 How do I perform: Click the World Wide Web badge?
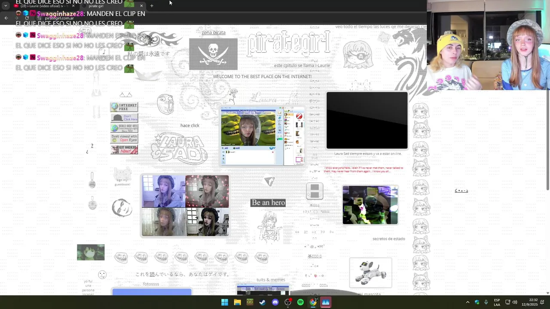124,128
